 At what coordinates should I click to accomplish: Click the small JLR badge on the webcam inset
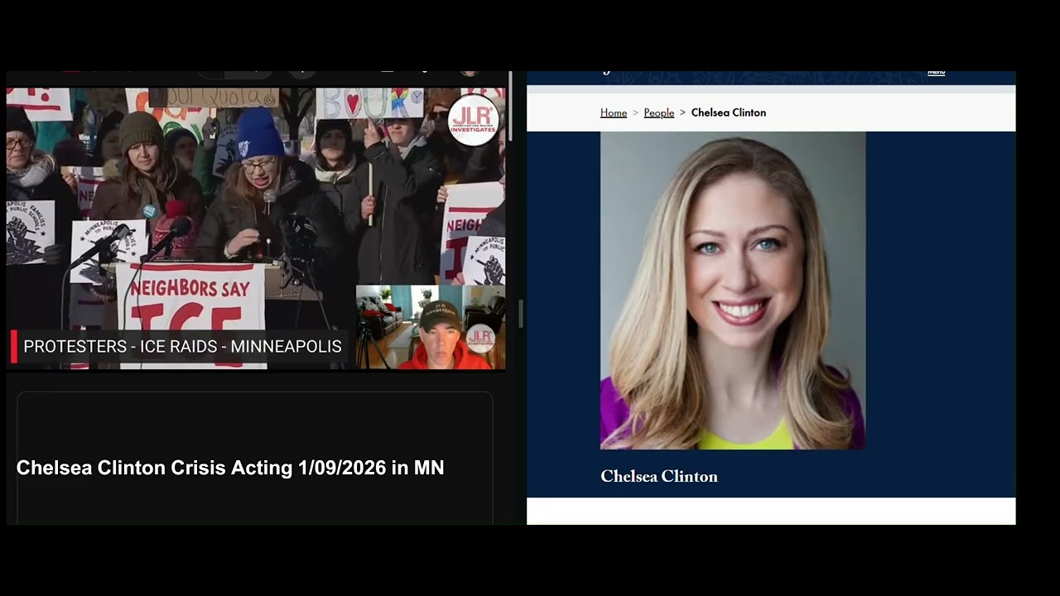[x=480, y=337]
